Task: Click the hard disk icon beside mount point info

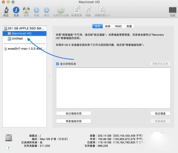Action: tap(9, 138)
